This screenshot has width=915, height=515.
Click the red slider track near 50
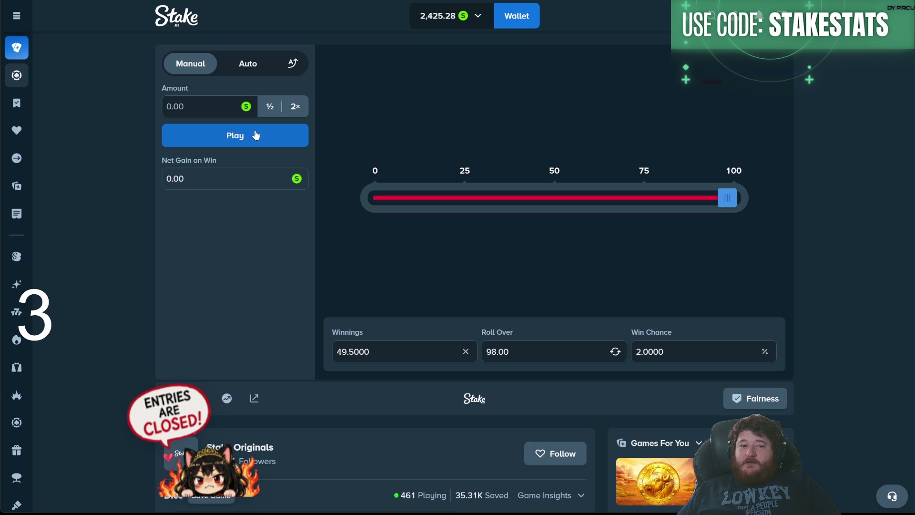554,198
